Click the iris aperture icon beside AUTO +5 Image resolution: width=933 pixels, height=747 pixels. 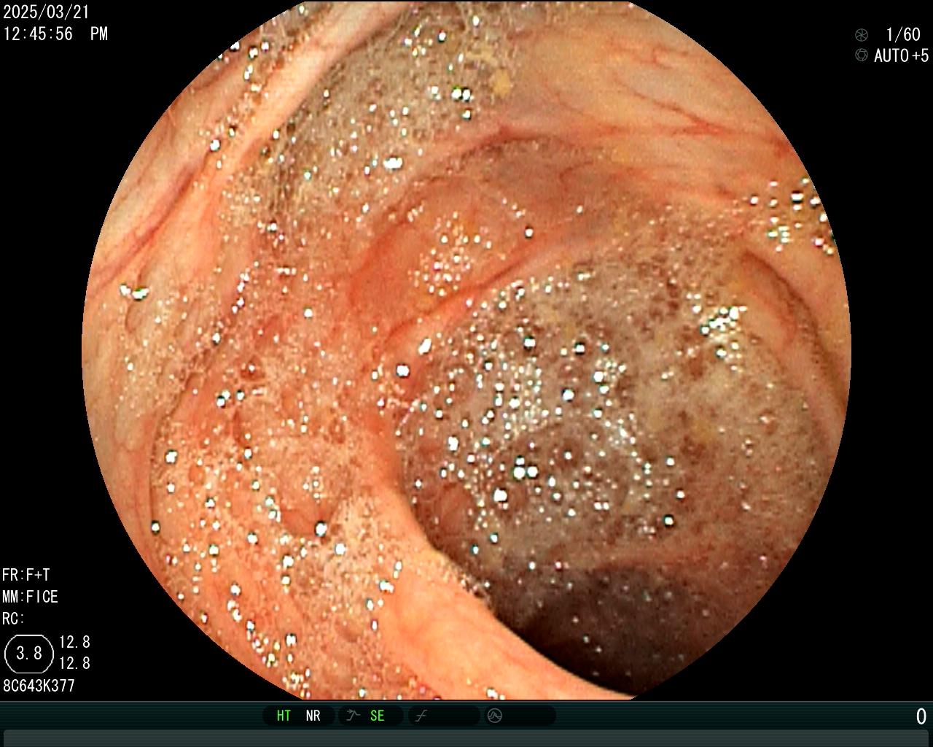coord(862,55)
